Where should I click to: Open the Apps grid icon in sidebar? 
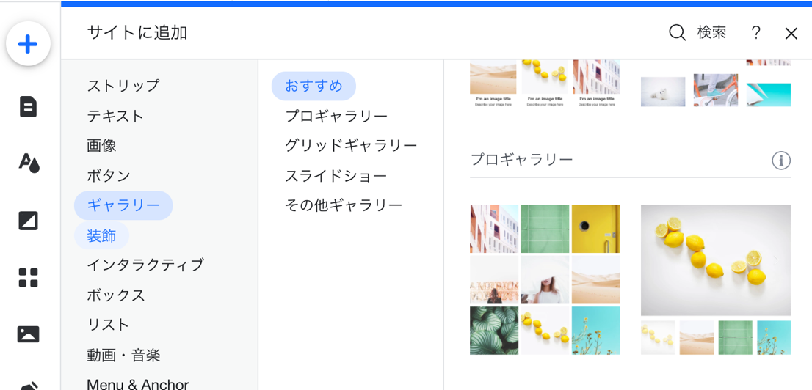28,277
